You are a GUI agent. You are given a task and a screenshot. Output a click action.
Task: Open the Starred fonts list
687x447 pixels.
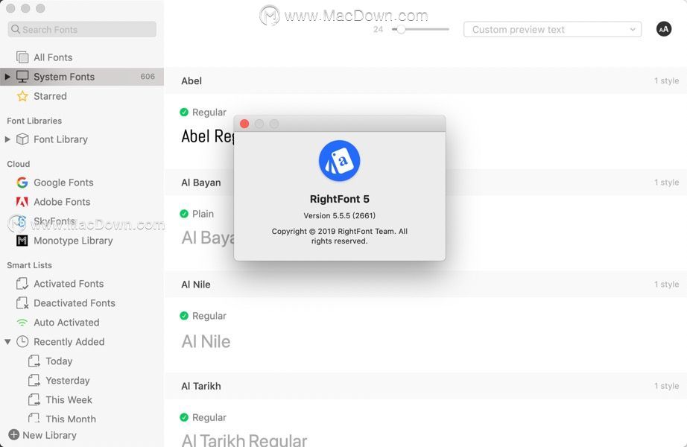[x=82, y=96]
